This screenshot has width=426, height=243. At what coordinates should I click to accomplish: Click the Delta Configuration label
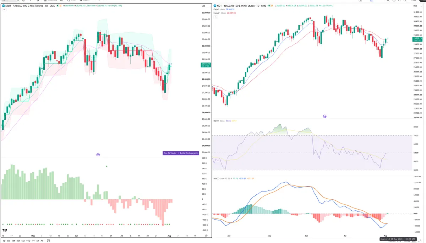pyautogui.click(x=189, y=153)
